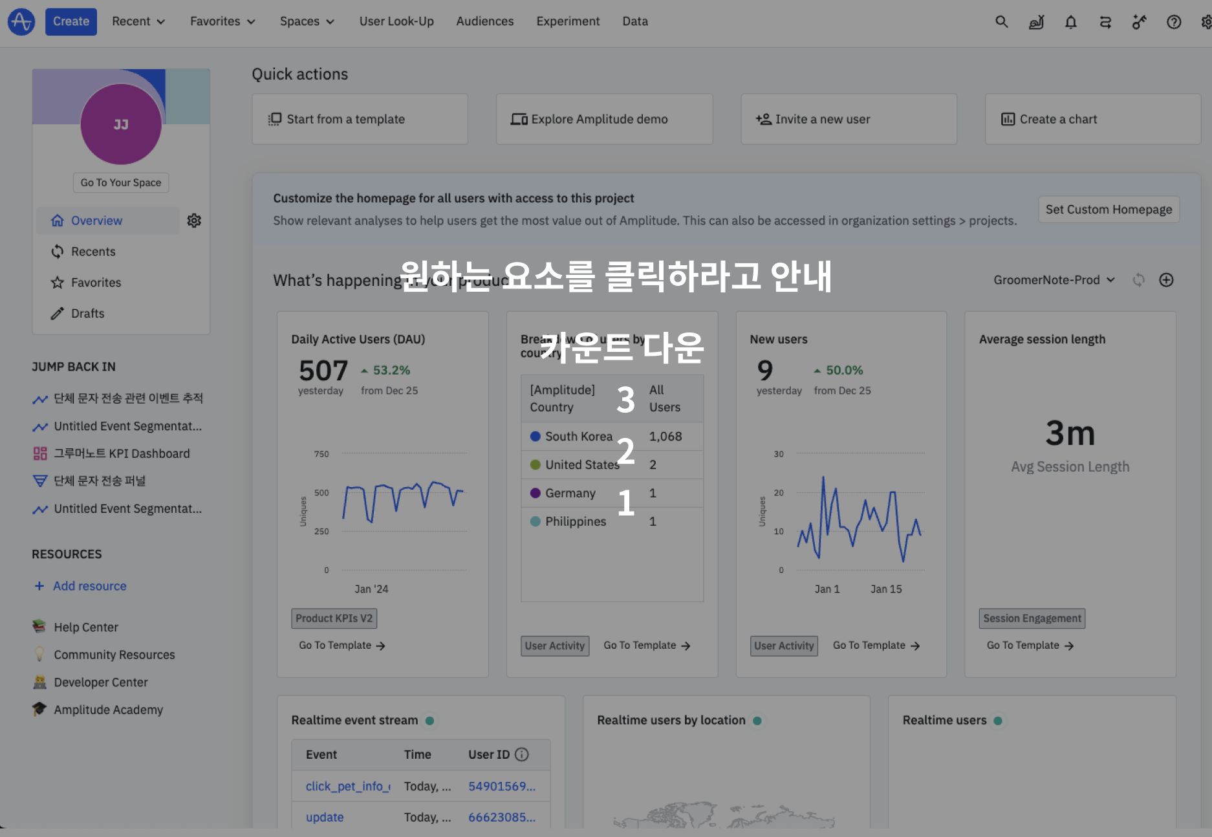Expand the Spaces dropdown menu

click(x=307, y=21)
